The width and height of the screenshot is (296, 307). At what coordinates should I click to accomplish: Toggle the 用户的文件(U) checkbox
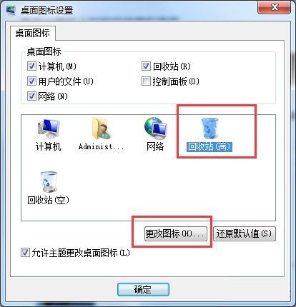pyautogui.click(x=31, y=81)
